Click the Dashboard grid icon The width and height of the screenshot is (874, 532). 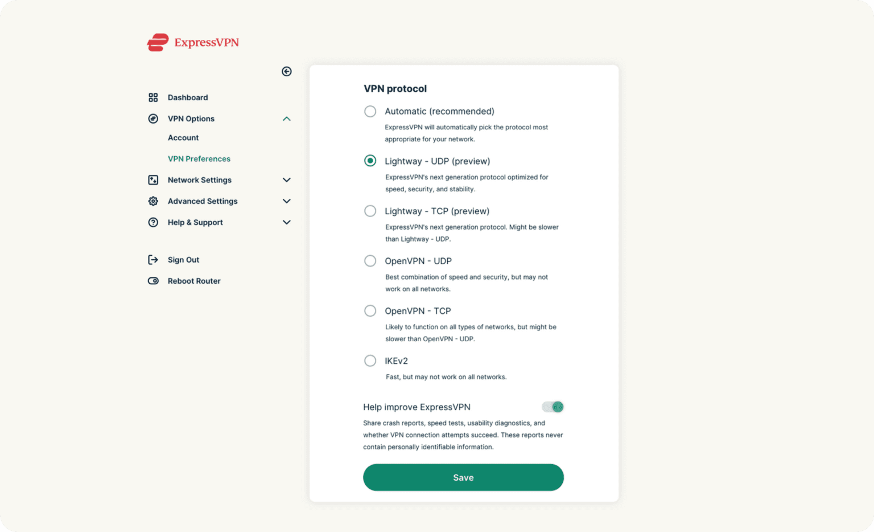click(x=152, y=97)
